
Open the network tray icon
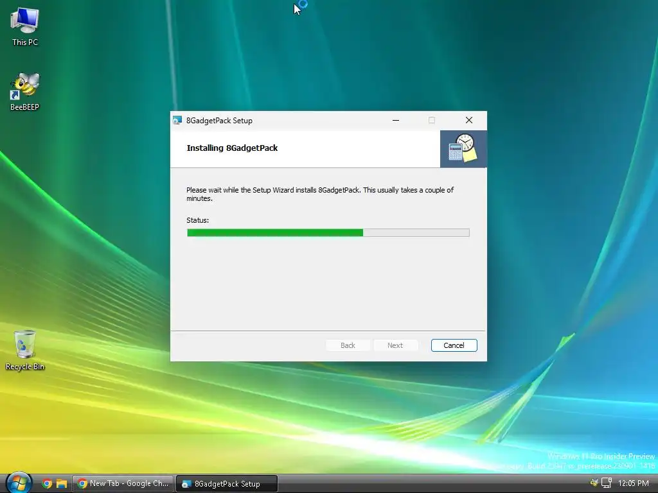(607, 483)
